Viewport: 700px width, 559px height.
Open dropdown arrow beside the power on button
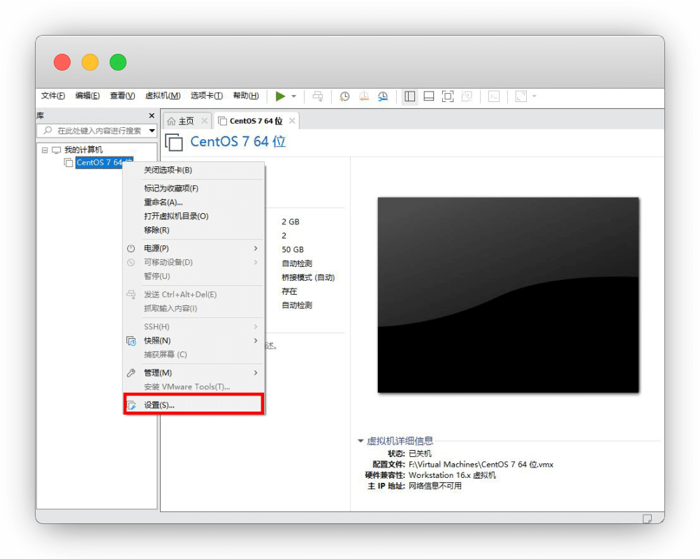[x=294, y=96]
